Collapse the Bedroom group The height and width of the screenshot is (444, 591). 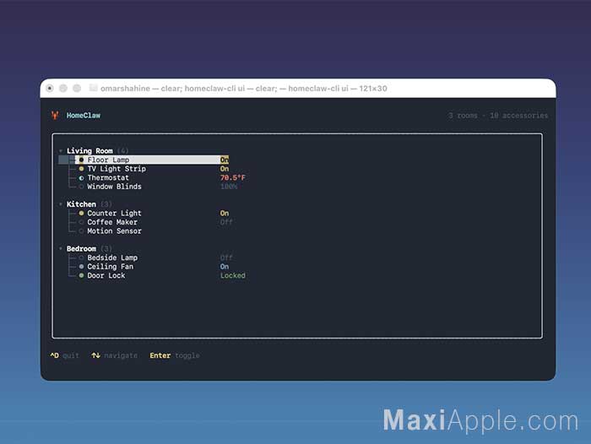point(61,249)
